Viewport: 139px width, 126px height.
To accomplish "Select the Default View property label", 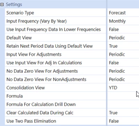I will point(19,38).
